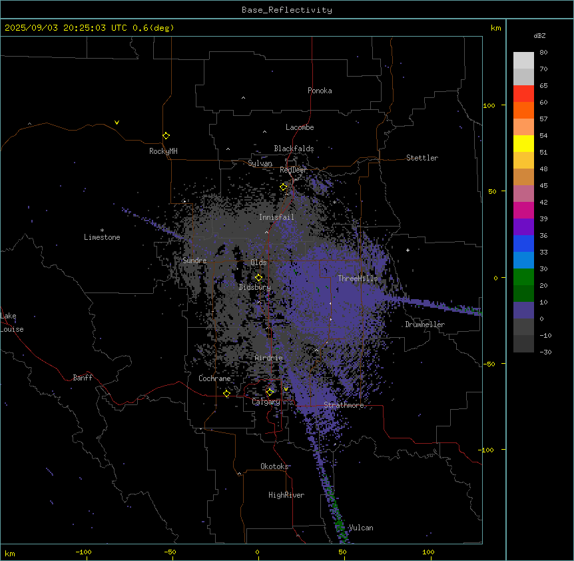This screenshot has height=561, width=574.
Task: Click the Banff label
Action: 83,378
